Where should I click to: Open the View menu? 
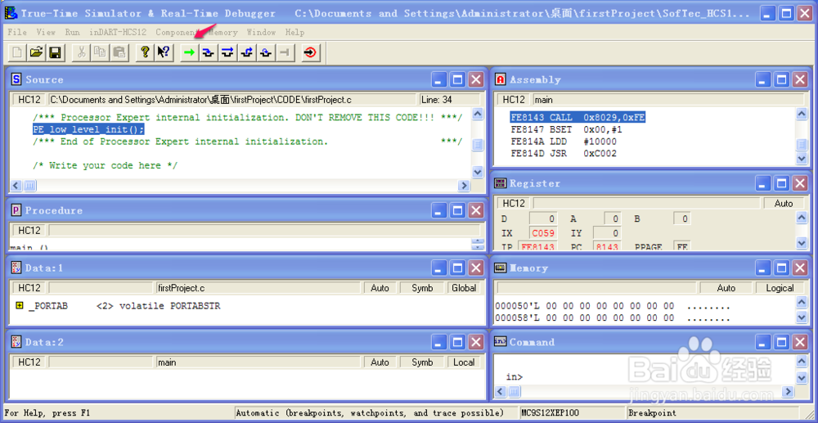[x=46, y=33]
